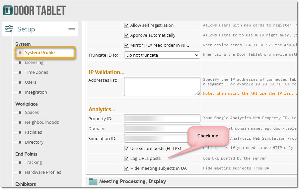Open Hardware Profiles under End Points
This screenshot has width=300, height=190.
click(43, 172)
